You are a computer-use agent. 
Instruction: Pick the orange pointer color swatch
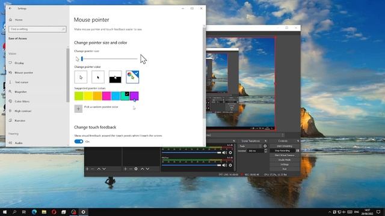tap(97, 96)
